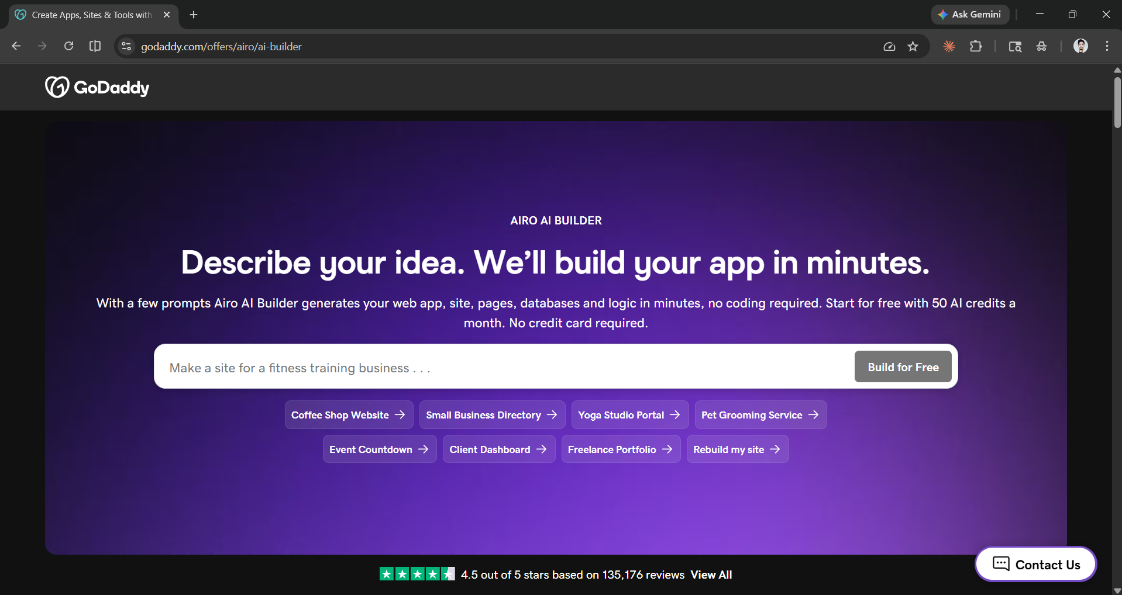Open the Chrome three-dot menu
Viewport: 1122px width, 595px height.
tap(1107, 46)
